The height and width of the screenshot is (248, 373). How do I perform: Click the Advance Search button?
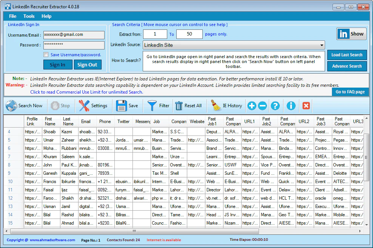pyautogui.click(x=347, y=66)
